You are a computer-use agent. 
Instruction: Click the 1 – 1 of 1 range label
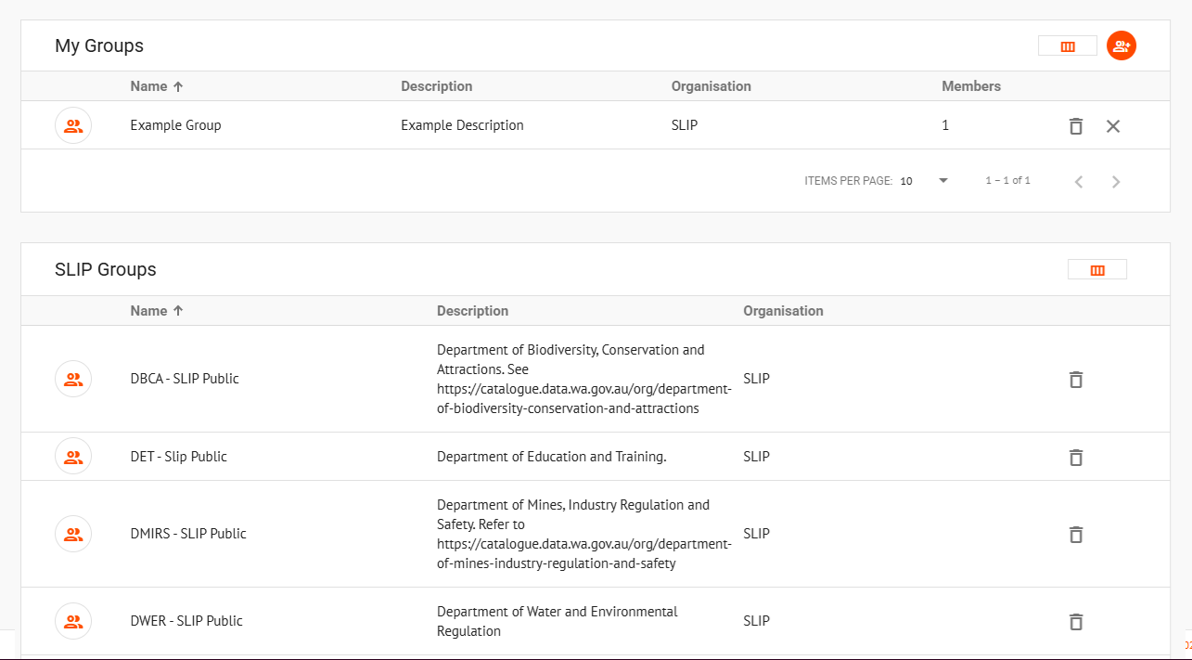tap(1007, 181)
